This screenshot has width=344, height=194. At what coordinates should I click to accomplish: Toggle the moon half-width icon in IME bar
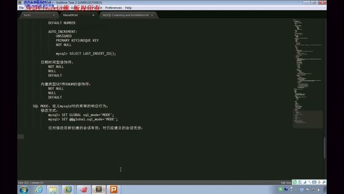tap(305, 182)
